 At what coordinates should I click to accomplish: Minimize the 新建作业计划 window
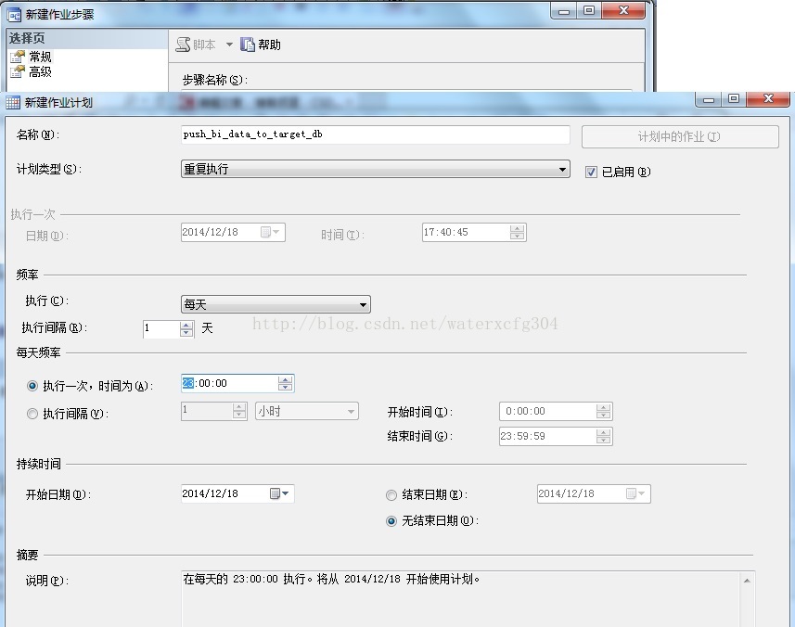pyautogui.click(x=709, y=99)
